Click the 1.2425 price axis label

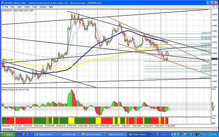[x=214, y=87]
